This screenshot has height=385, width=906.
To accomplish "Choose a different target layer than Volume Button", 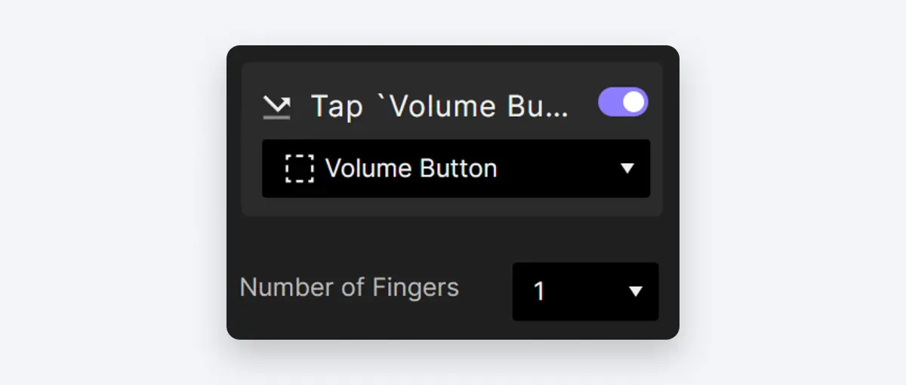I will pyautogui.click(x=456, y=168).
